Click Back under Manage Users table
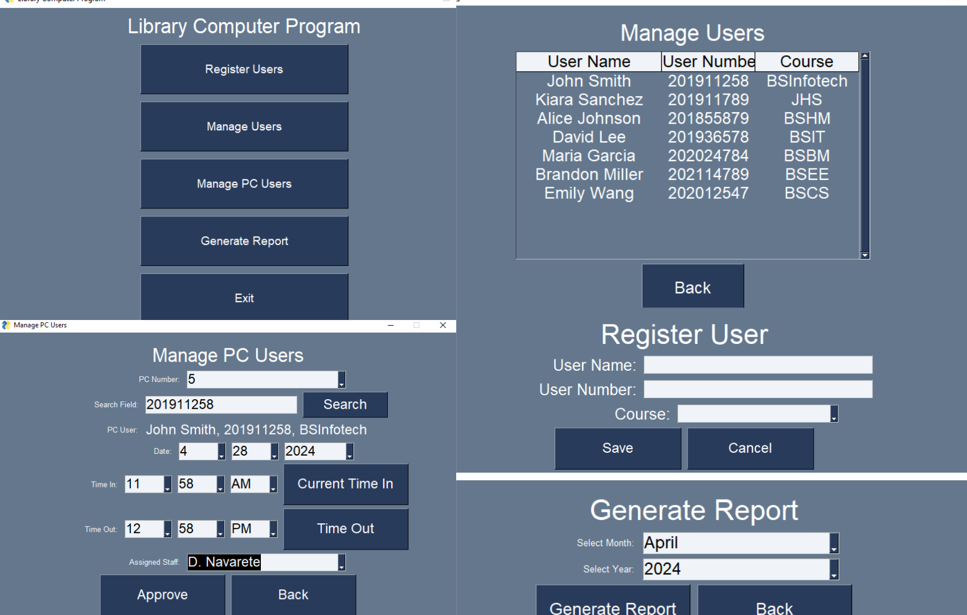This screenshot has height=615, width=967. point(693,286)
